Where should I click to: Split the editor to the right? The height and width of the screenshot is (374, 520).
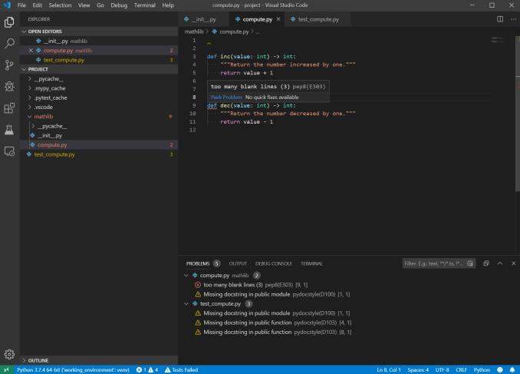coord(500,19)
